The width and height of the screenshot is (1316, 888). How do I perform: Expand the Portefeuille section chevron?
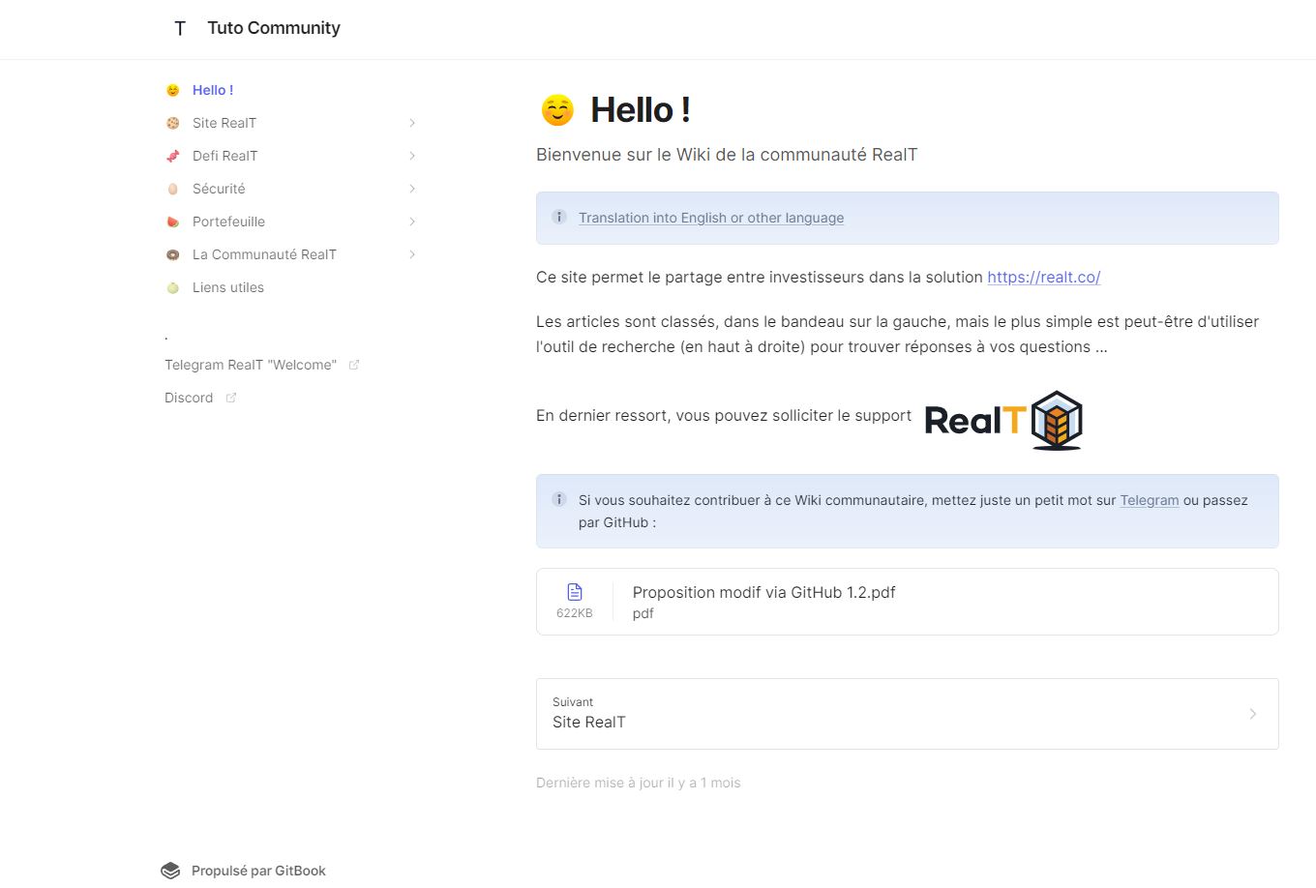(x=412, y=222)
